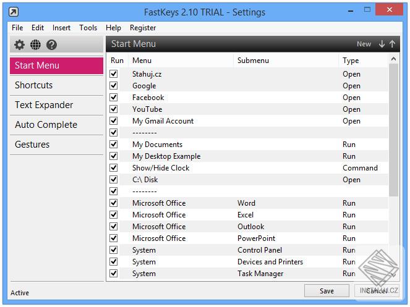The image size is (410, 307).
Task: Click the Word submenu cell
Action: pyautogui.click(x=246, y=203)
